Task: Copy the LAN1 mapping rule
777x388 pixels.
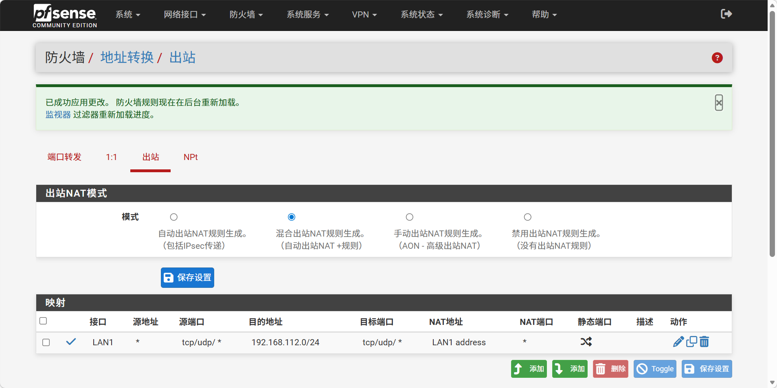Action: click(691, 342)
